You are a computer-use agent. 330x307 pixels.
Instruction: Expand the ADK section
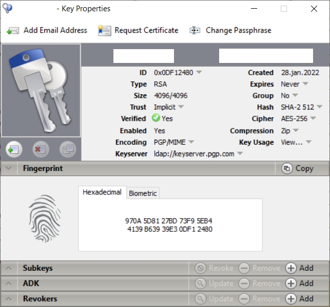pos(9,283)
